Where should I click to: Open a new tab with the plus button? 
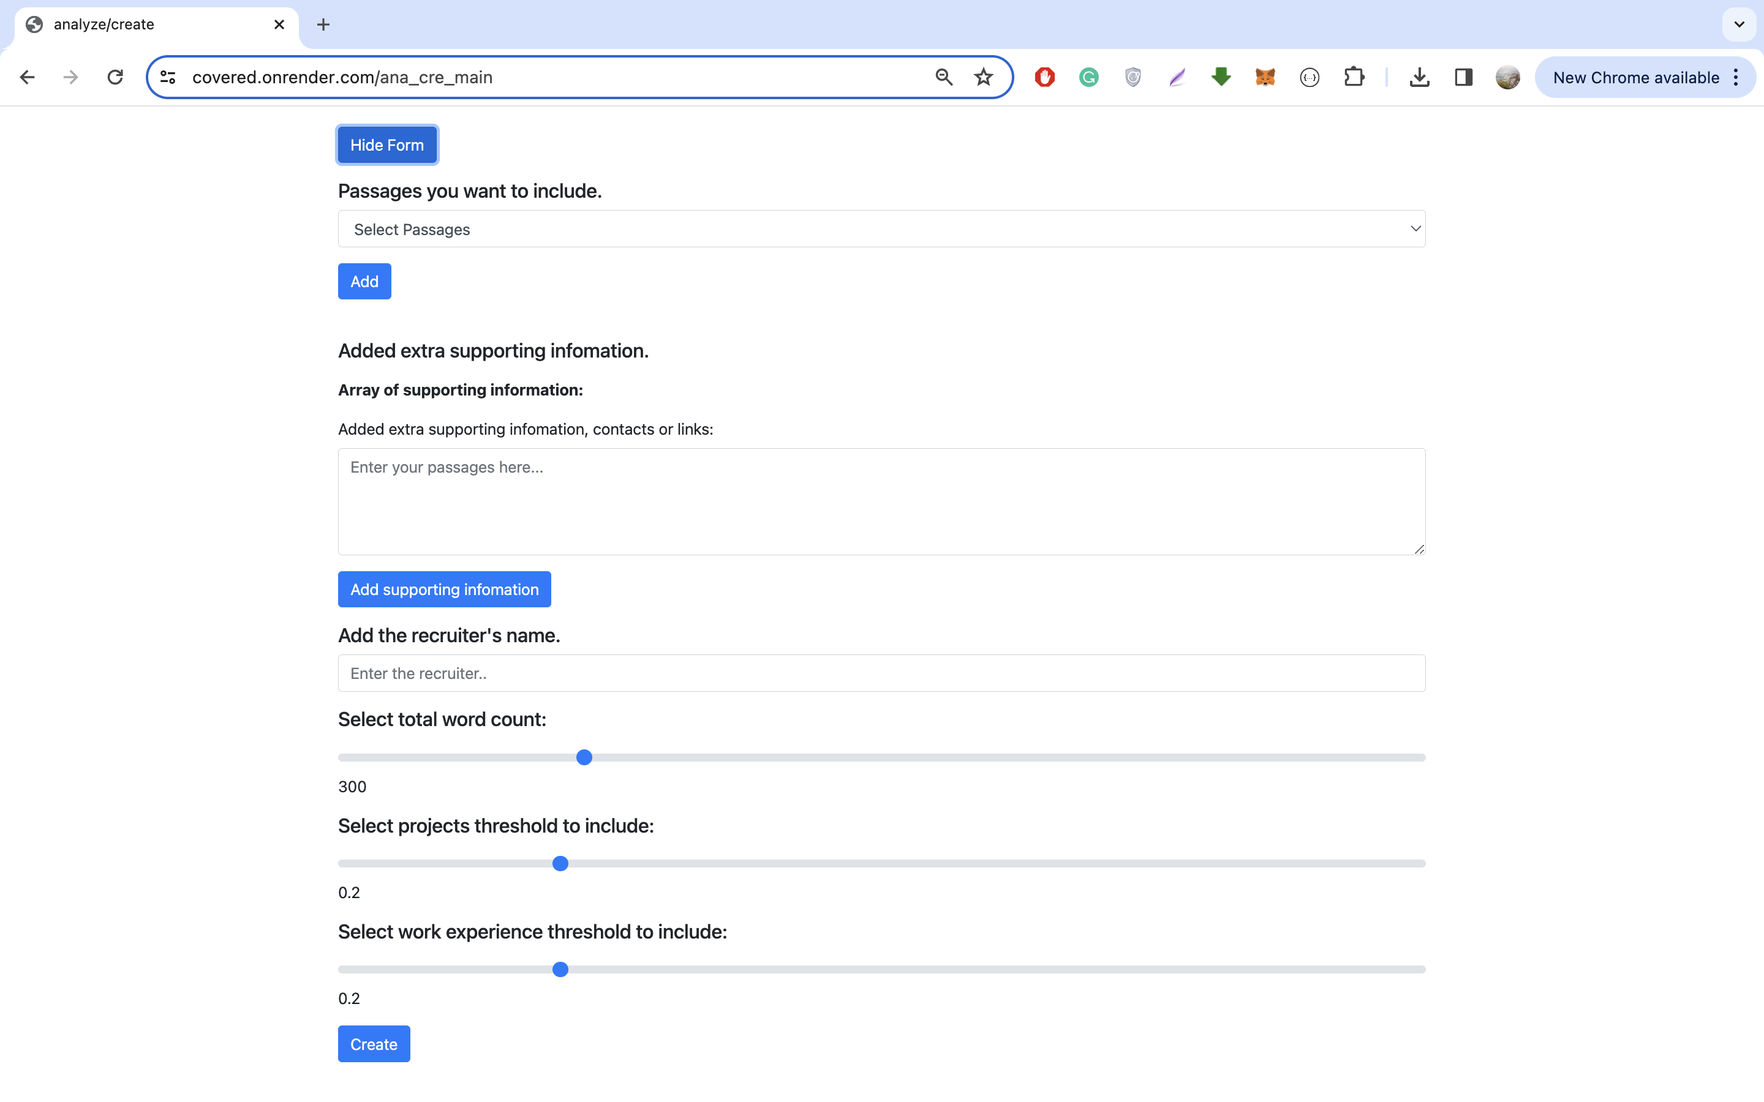(323, 24)
